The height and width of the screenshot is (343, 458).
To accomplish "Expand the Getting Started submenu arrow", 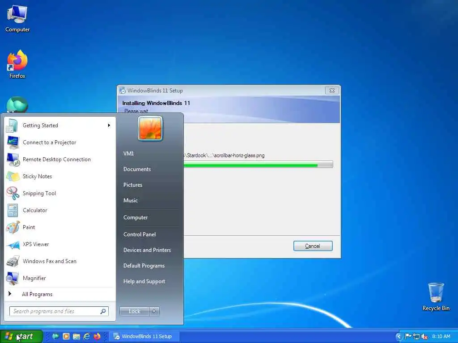I will point(109,125).
